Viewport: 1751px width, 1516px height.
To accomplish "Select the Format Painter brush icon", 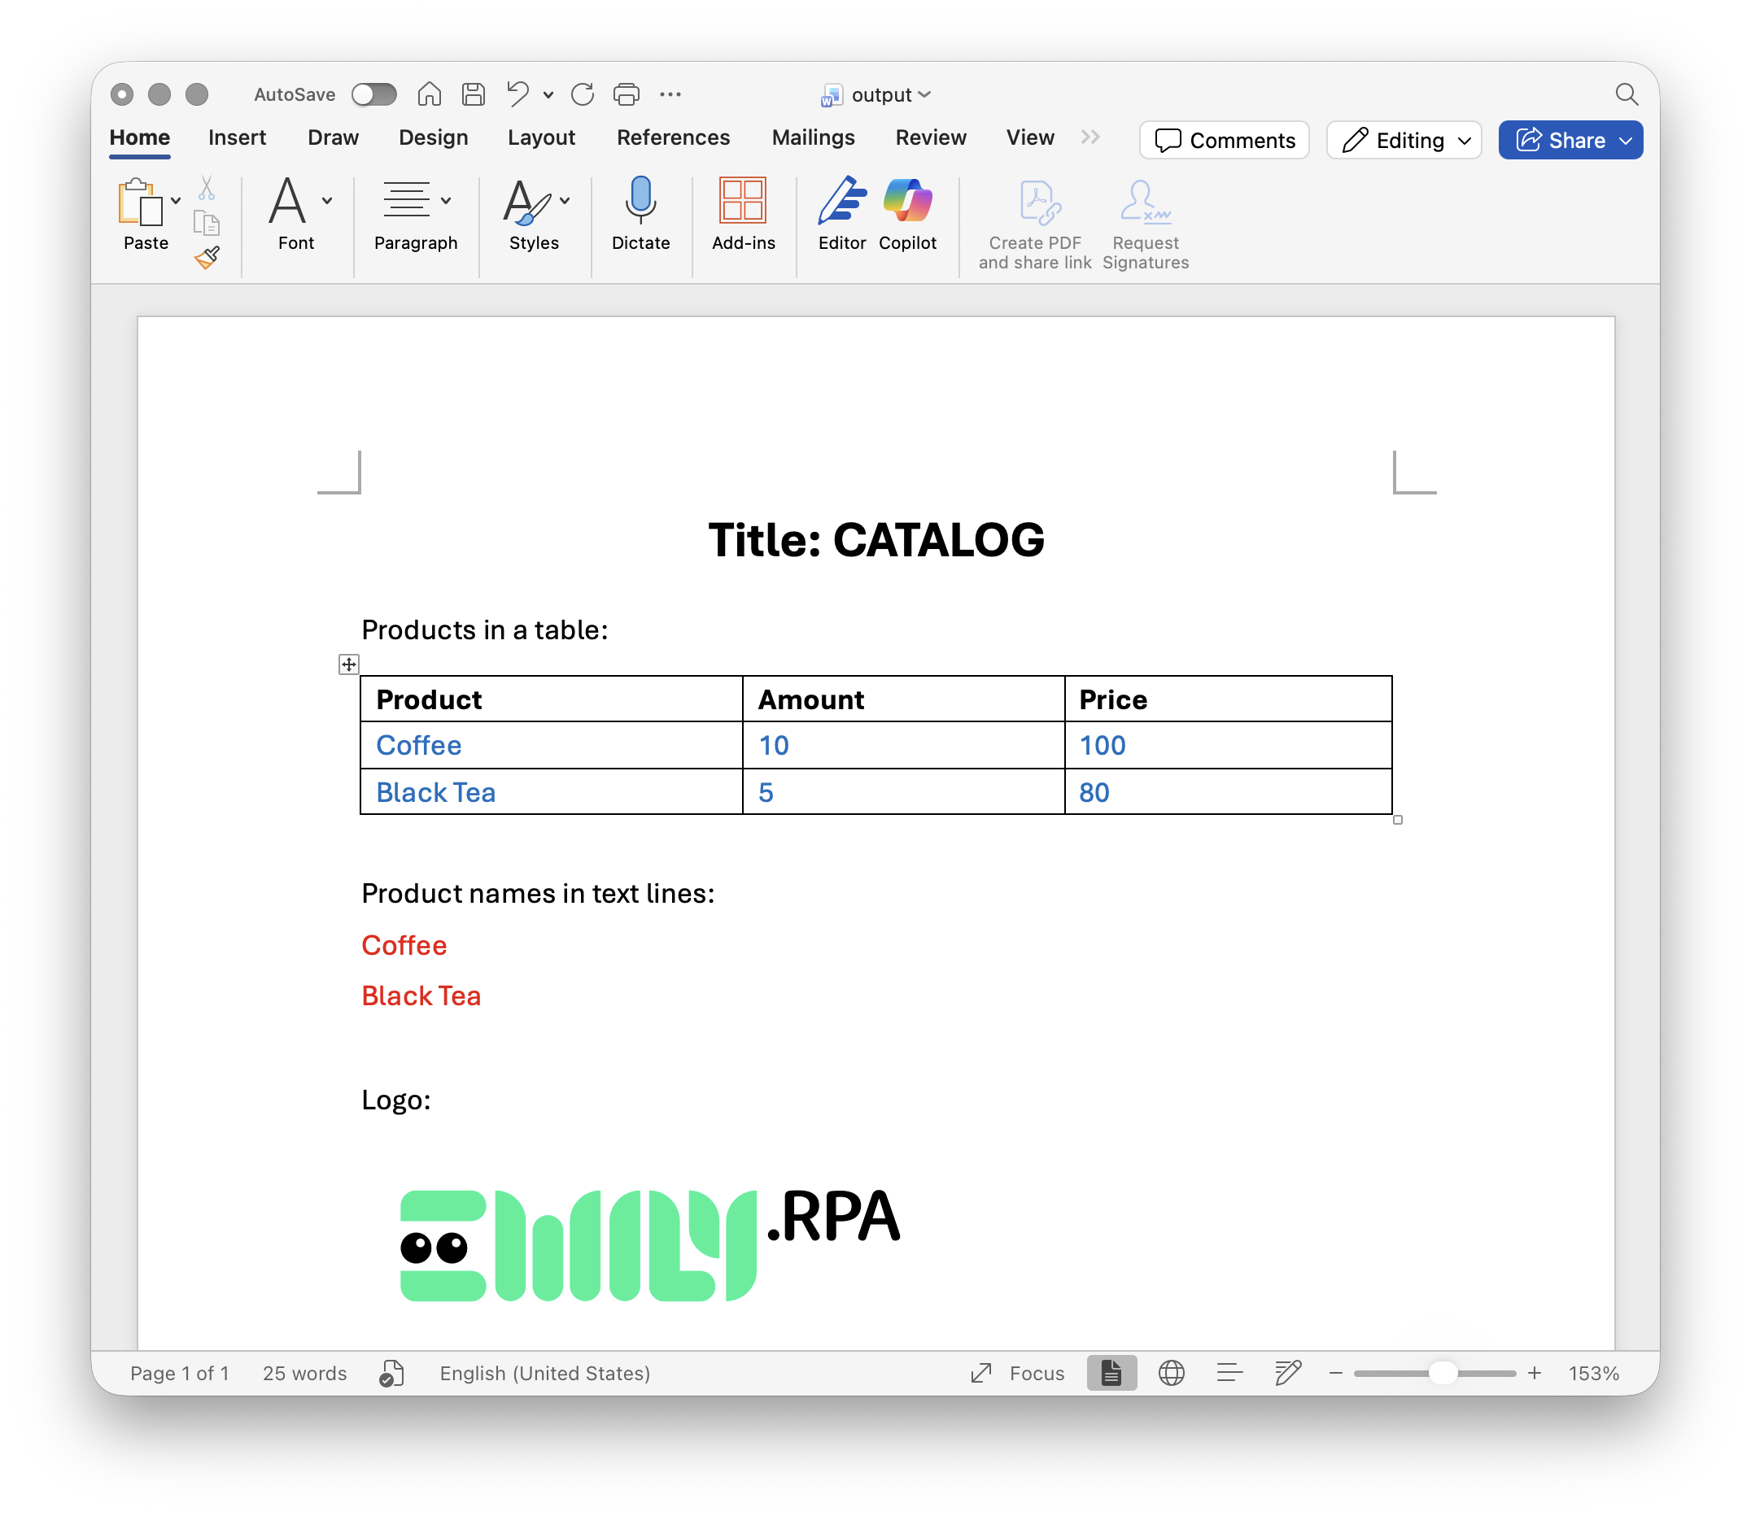I will click(207, 257).
